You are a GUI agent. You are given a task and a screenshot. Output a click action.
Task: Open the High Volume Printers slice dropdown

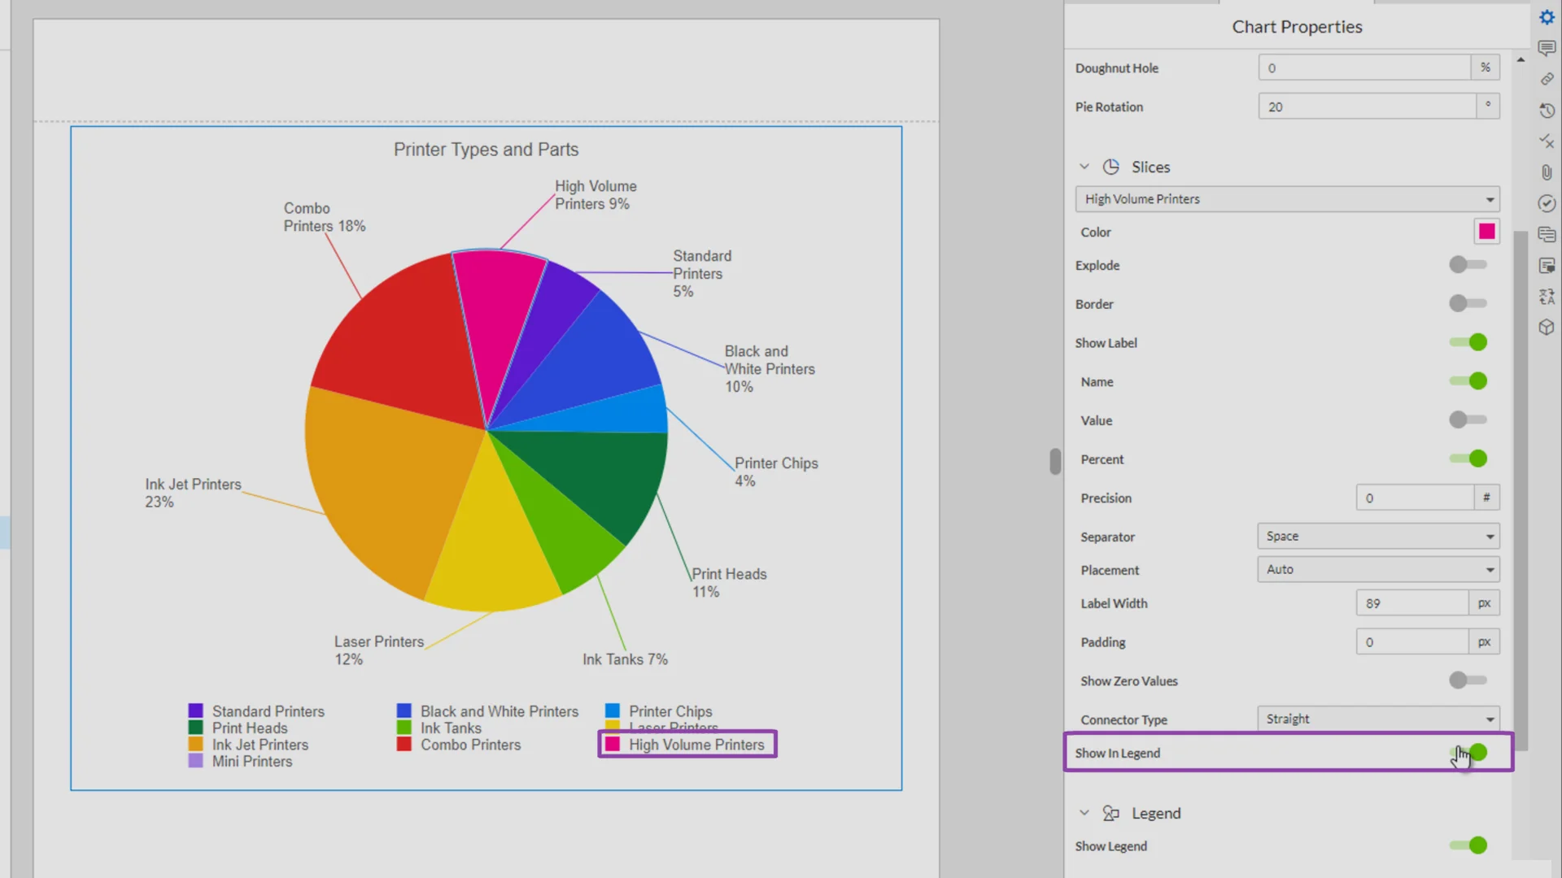(1287, 199)
